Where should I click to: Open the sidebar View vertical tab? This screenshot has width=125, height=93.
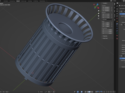115,11
